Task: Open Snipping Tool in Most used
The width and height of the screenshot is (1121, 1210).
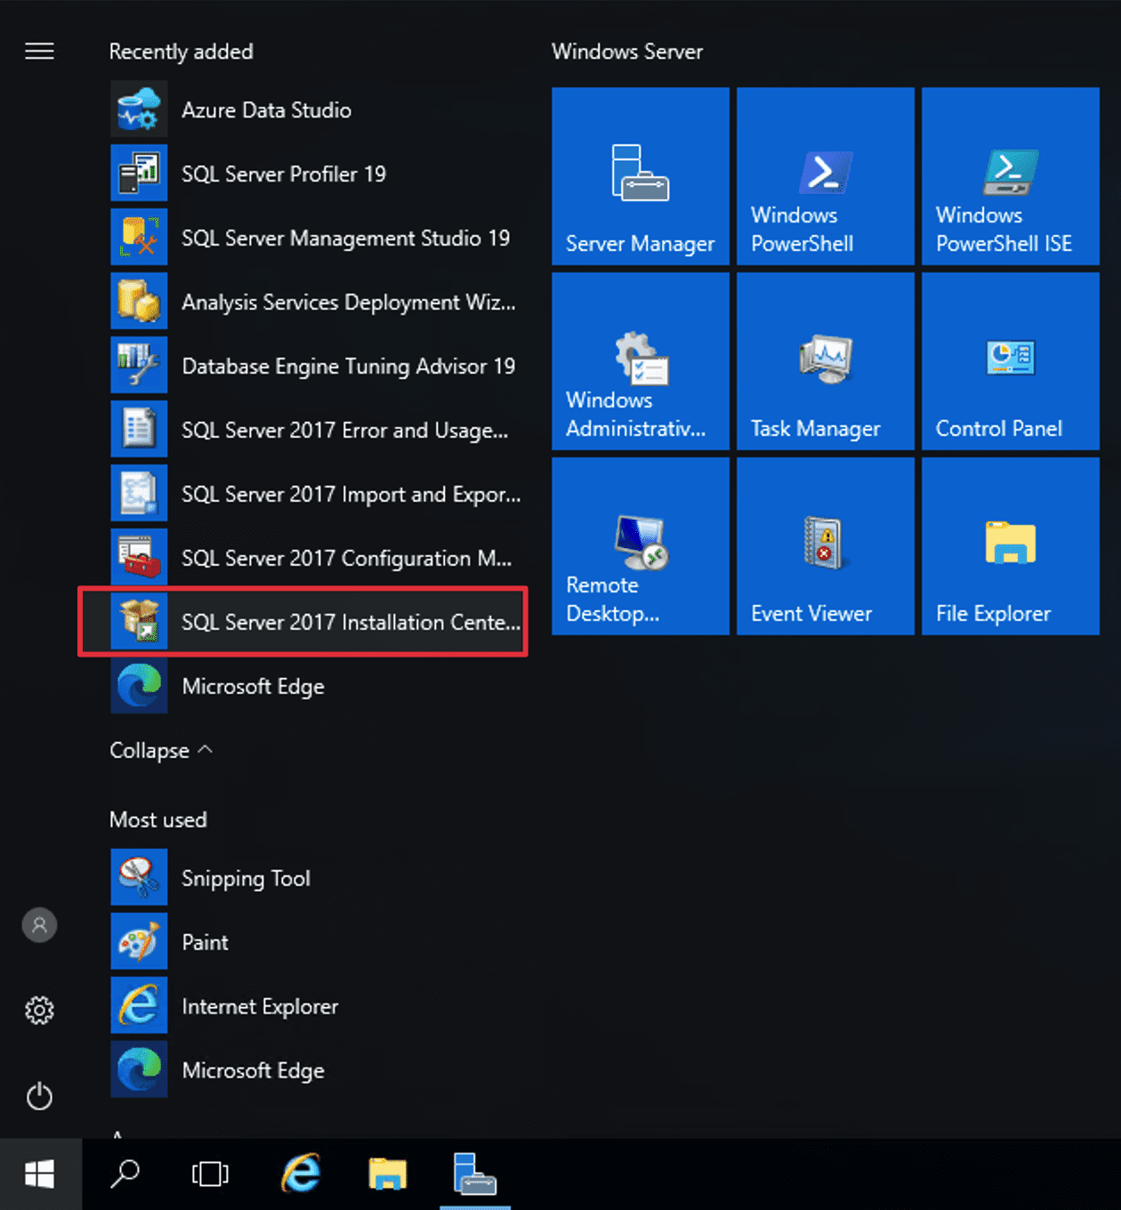Action: click(x=245, y=878)
